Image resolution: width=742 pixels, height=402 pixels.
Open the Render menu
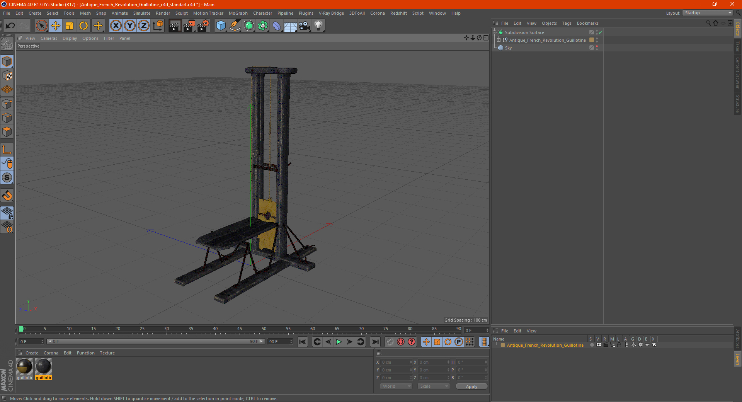click(x=163, y=13)
